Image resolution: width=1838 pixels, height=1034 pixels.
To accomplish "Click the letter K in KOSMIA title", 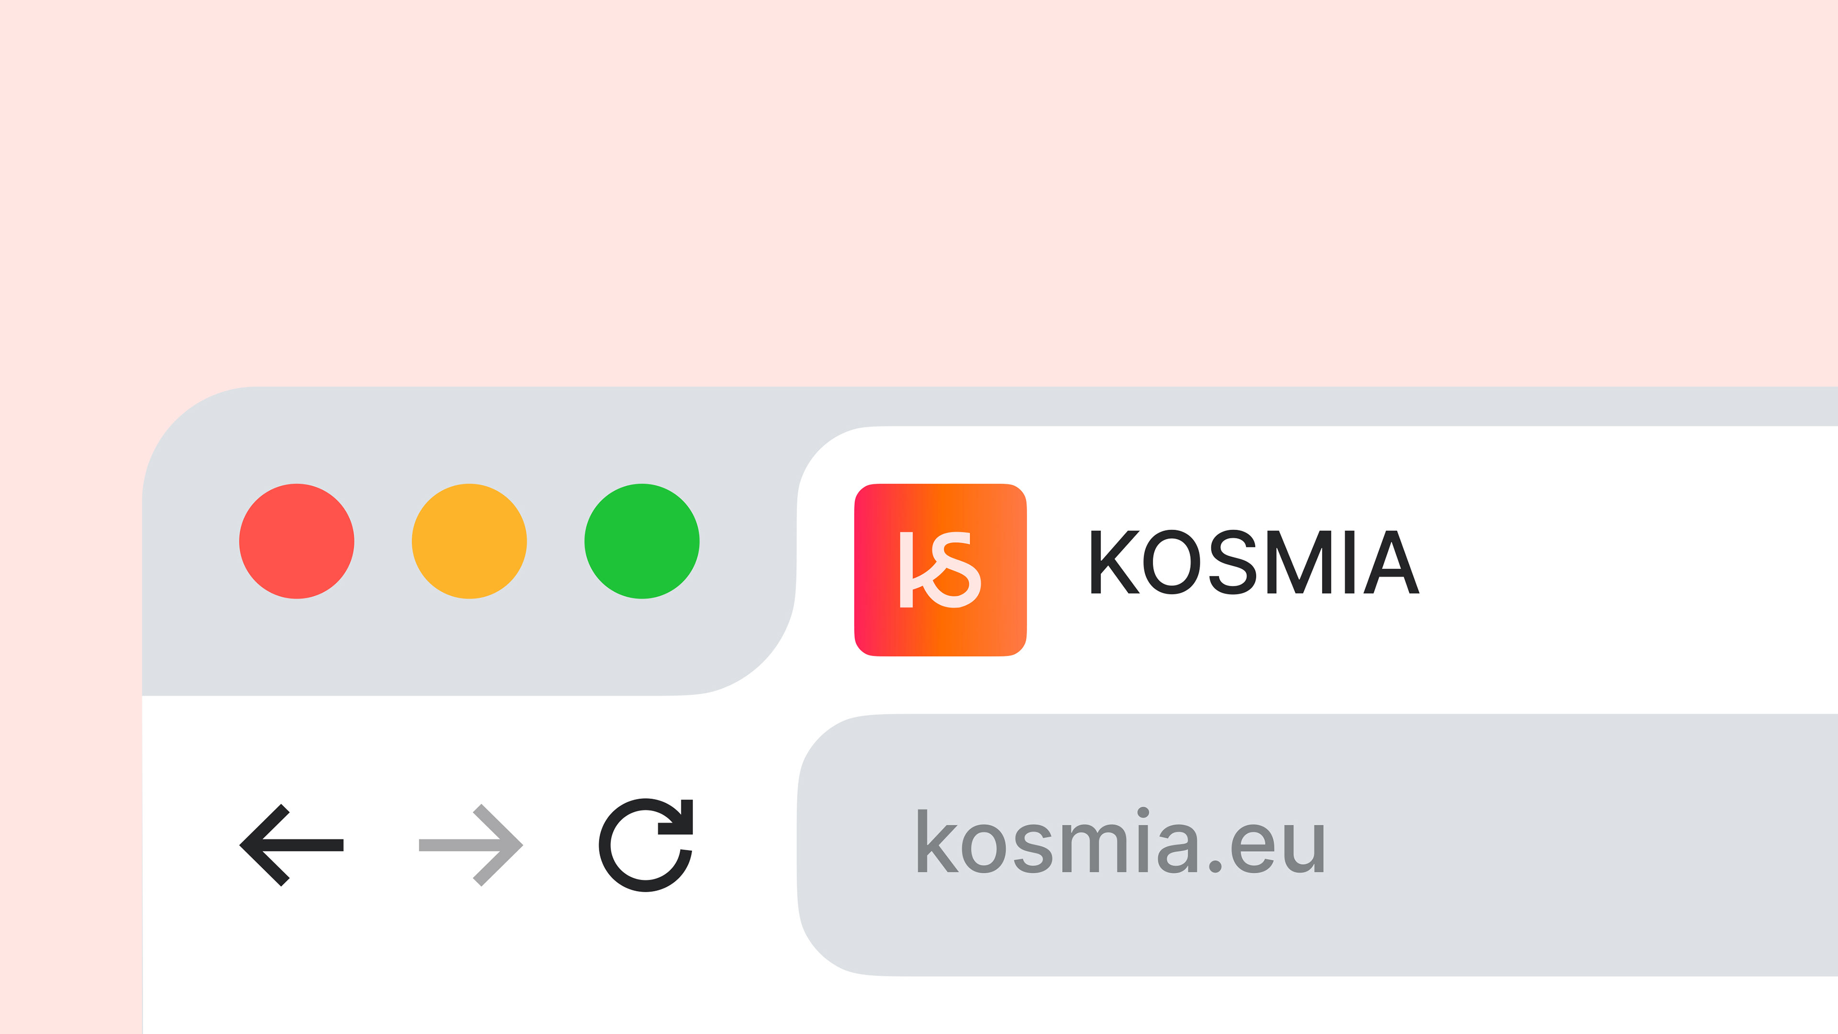I will point(1113,562).
